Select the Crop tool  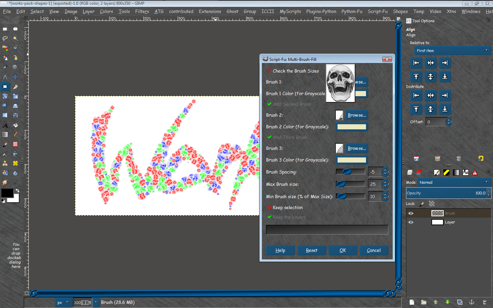click(x=15, y=87)
